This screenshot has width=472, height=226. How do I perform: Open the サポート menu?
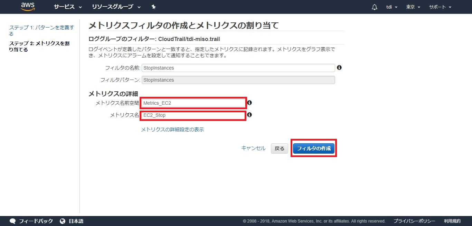point(440,7)
